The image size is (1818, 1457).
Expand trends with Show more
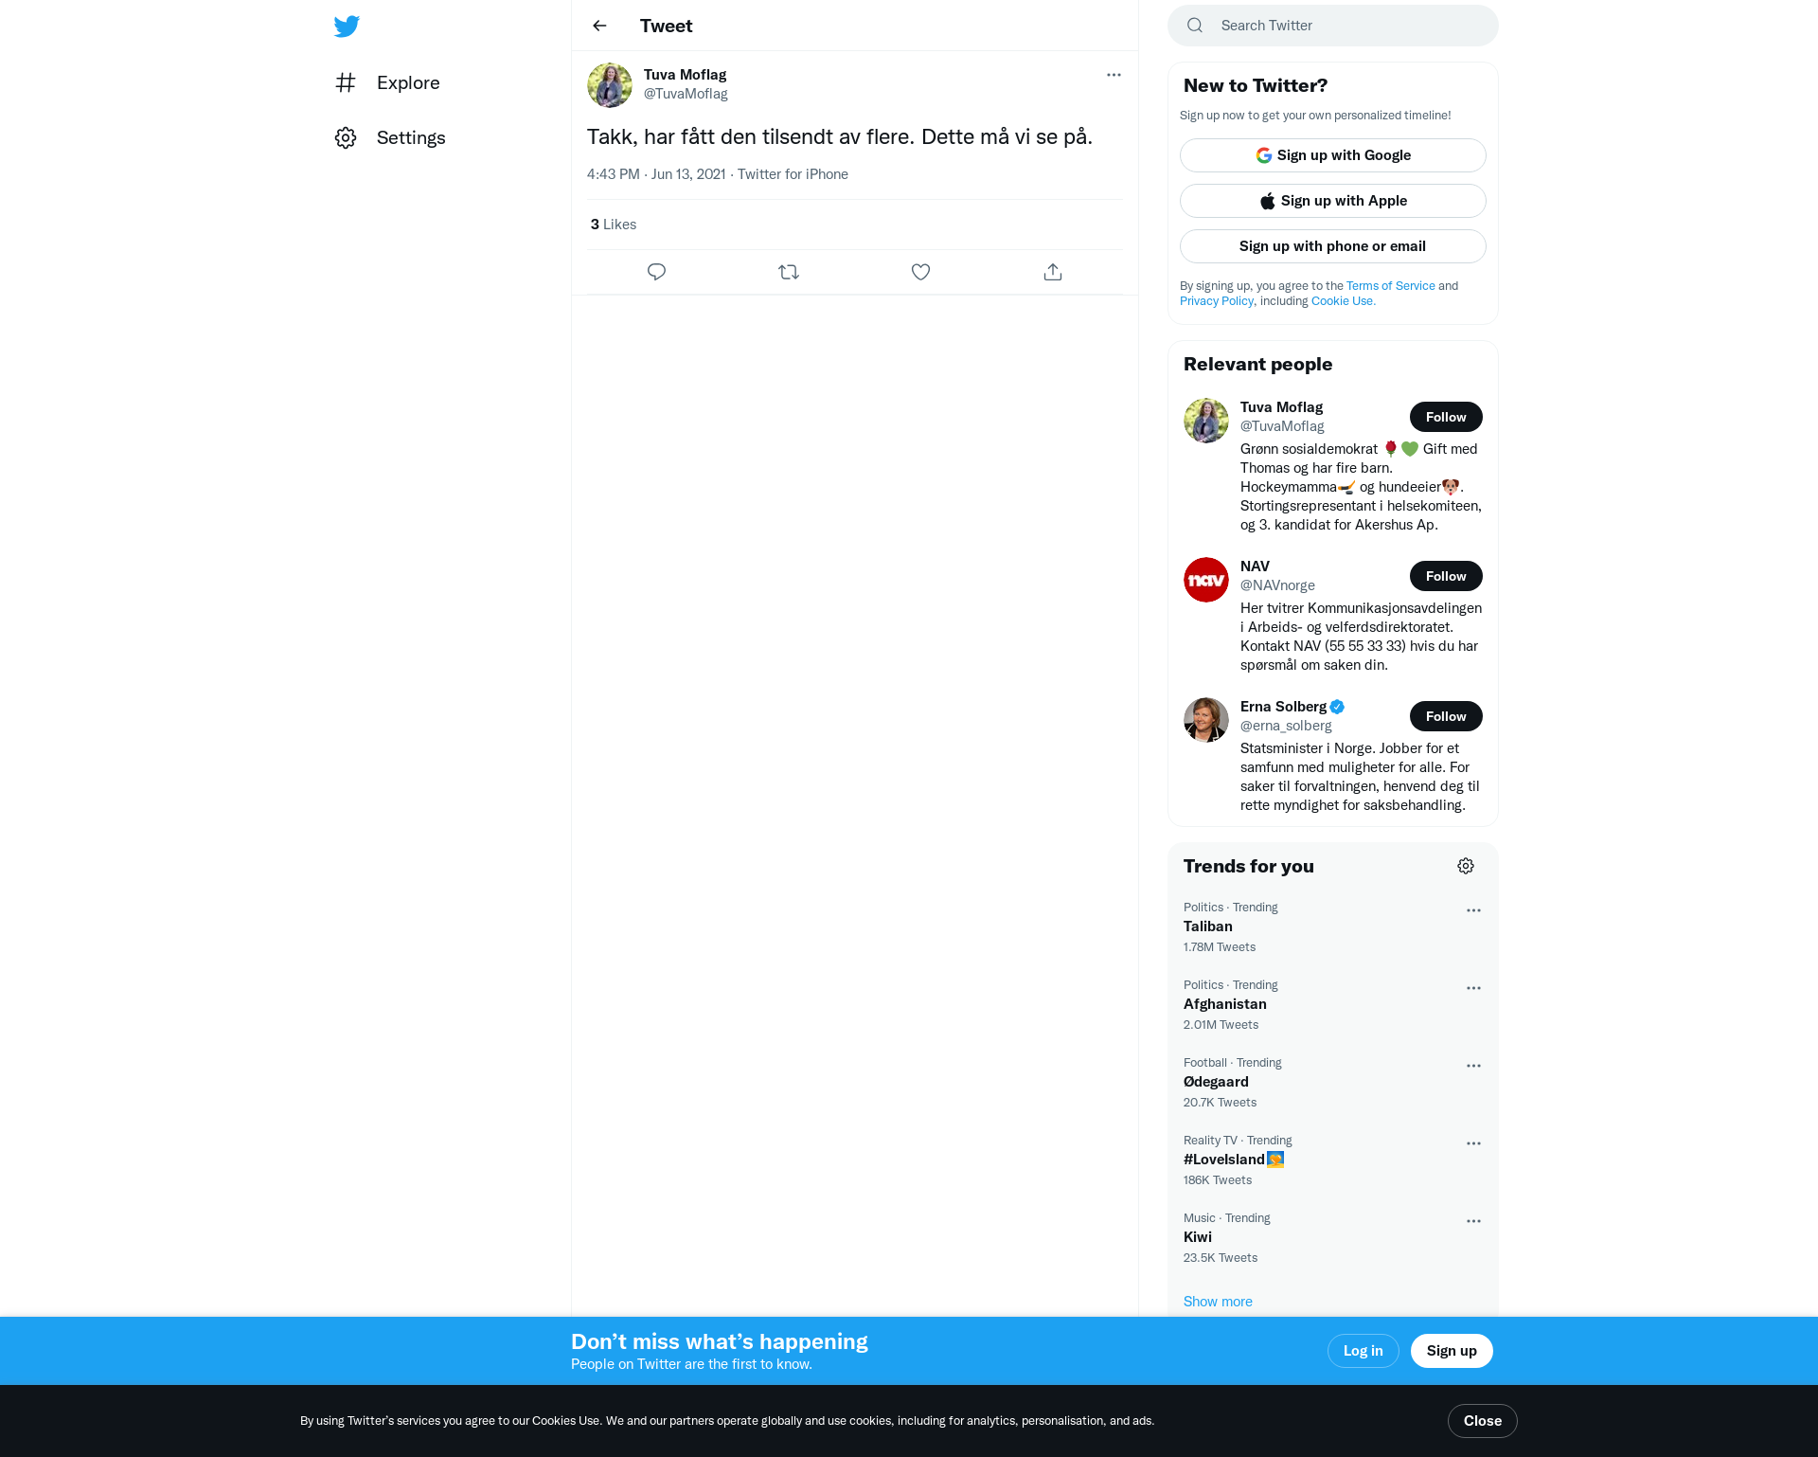click(1218, 1302)
